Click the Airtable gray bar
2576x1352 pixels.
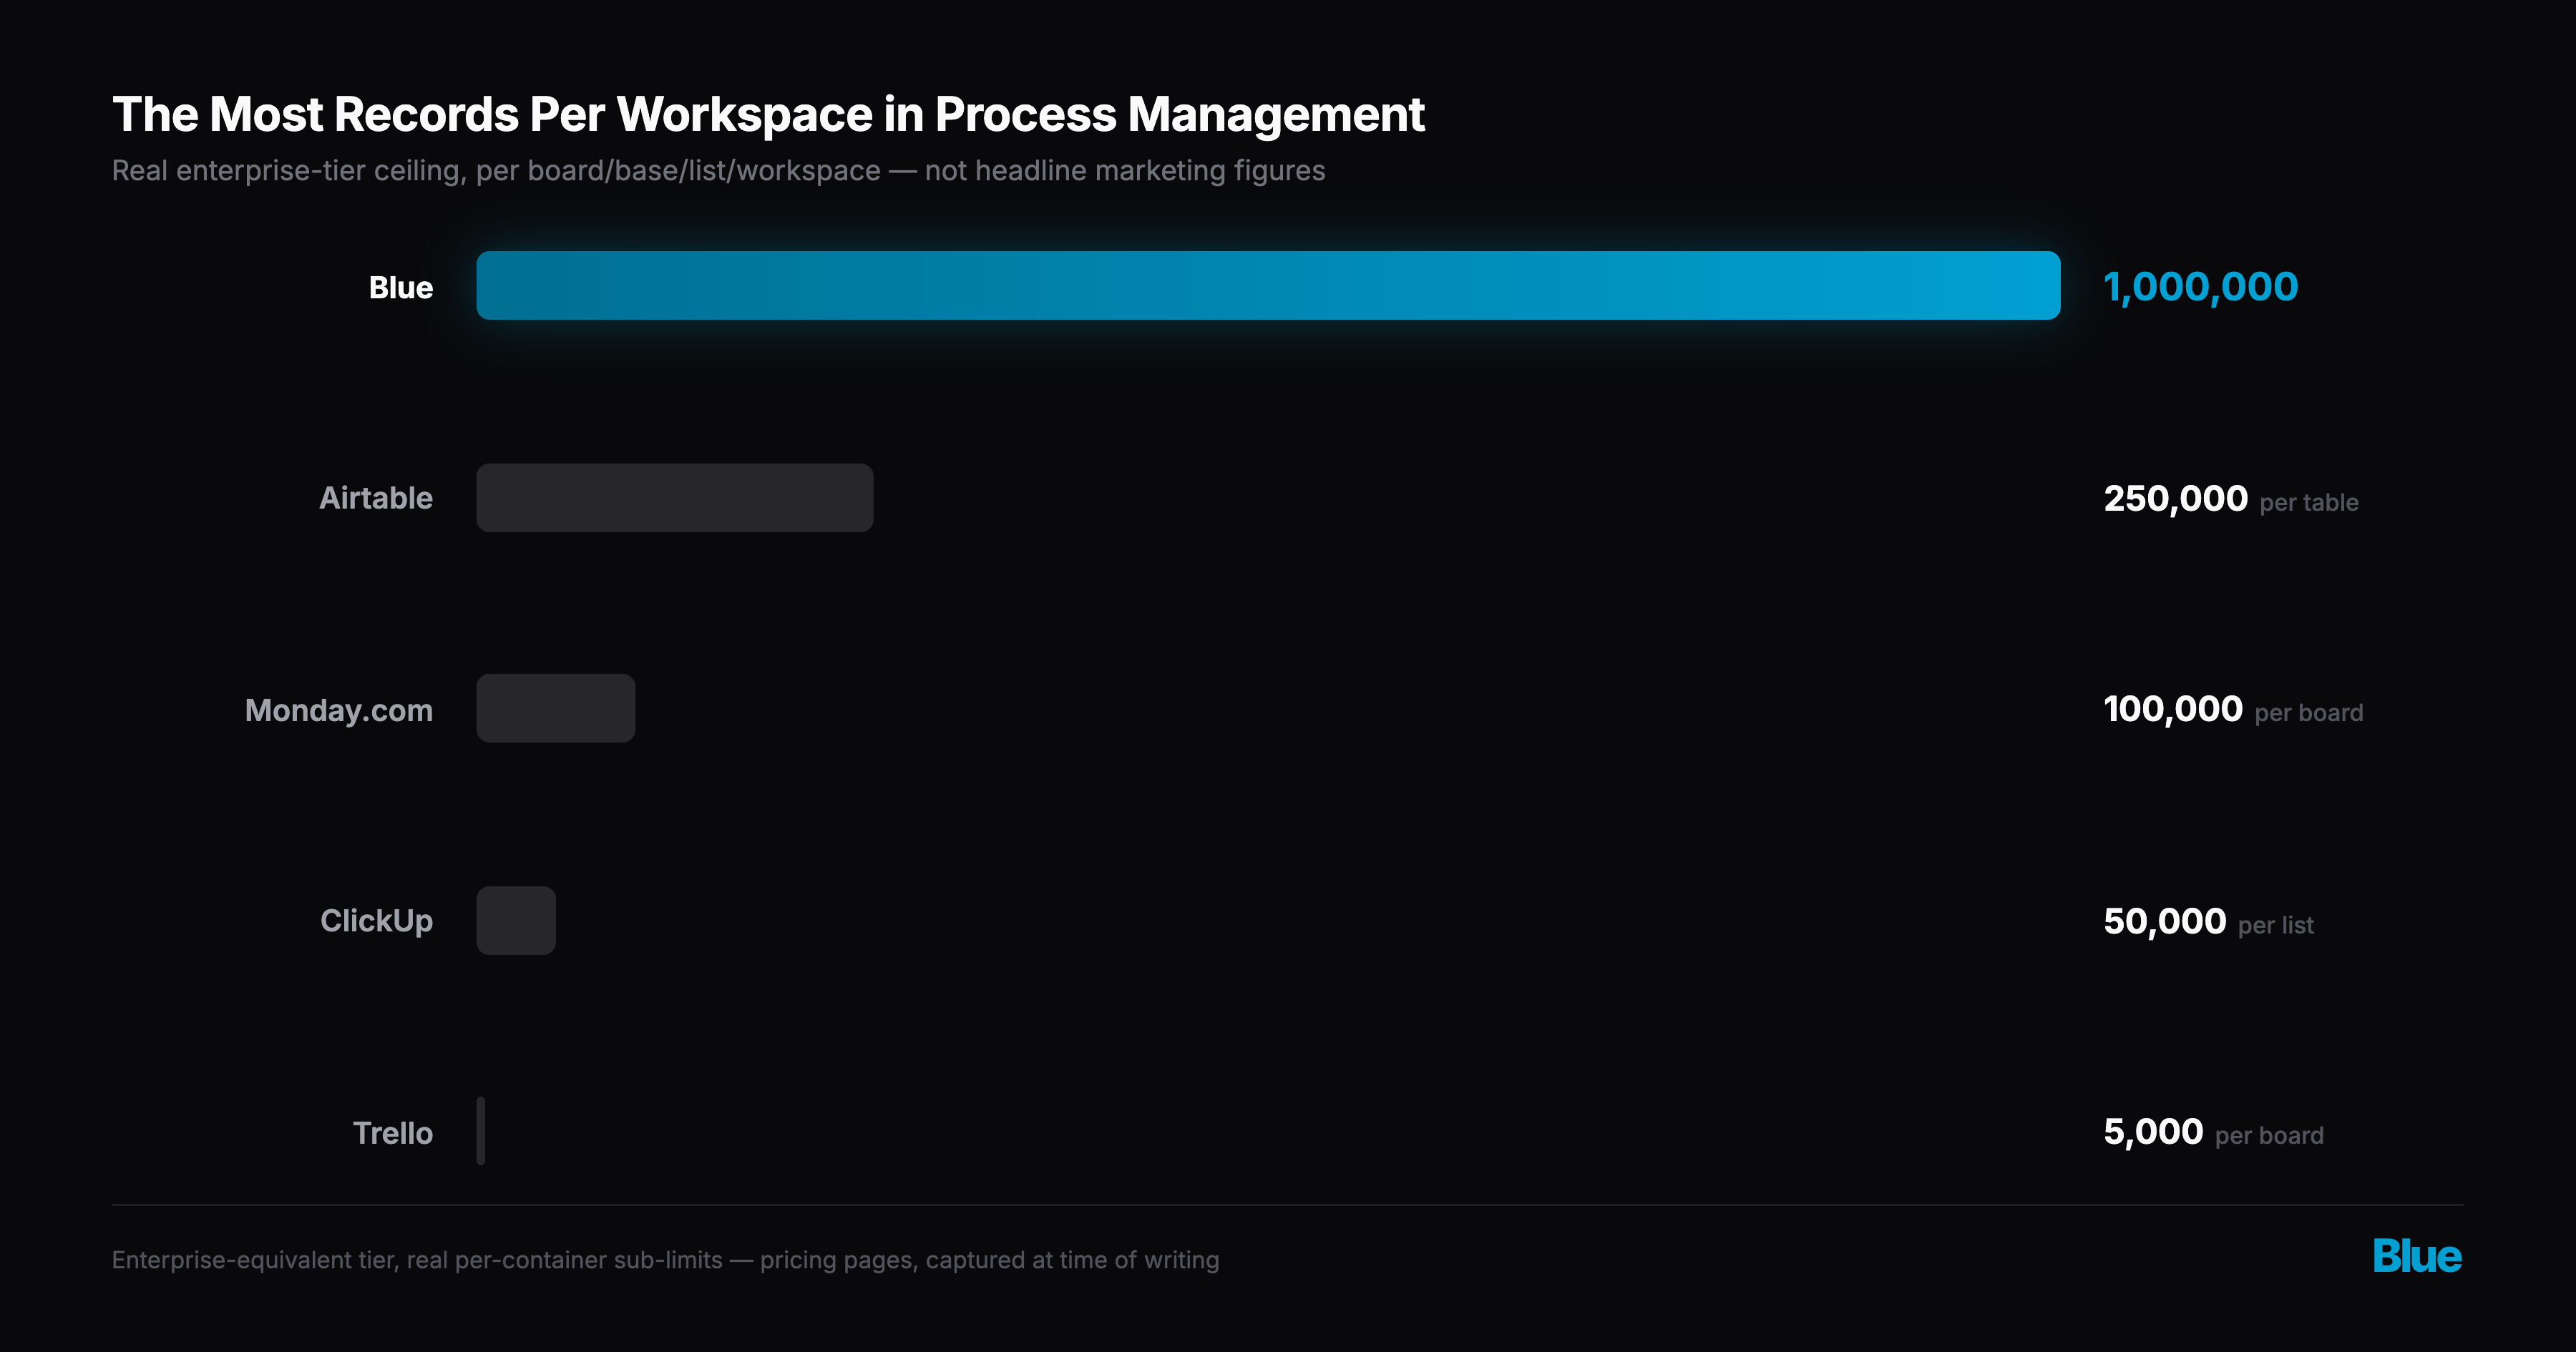(675, 498)
